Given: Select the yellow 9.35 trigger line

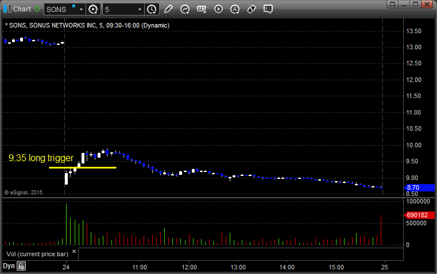Looking at the screenshot, I should (x=83, y=167).
